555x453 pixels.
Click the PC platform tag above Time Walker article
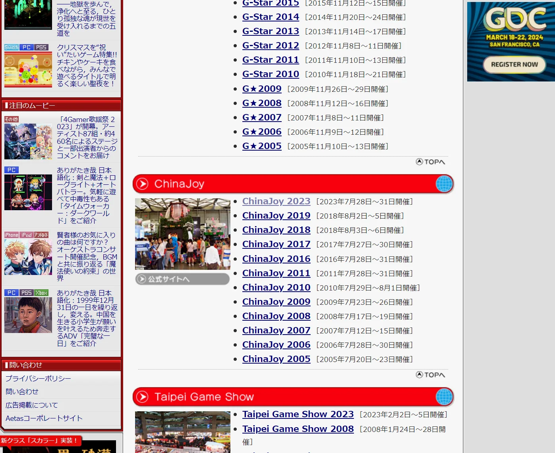[12, 170]
